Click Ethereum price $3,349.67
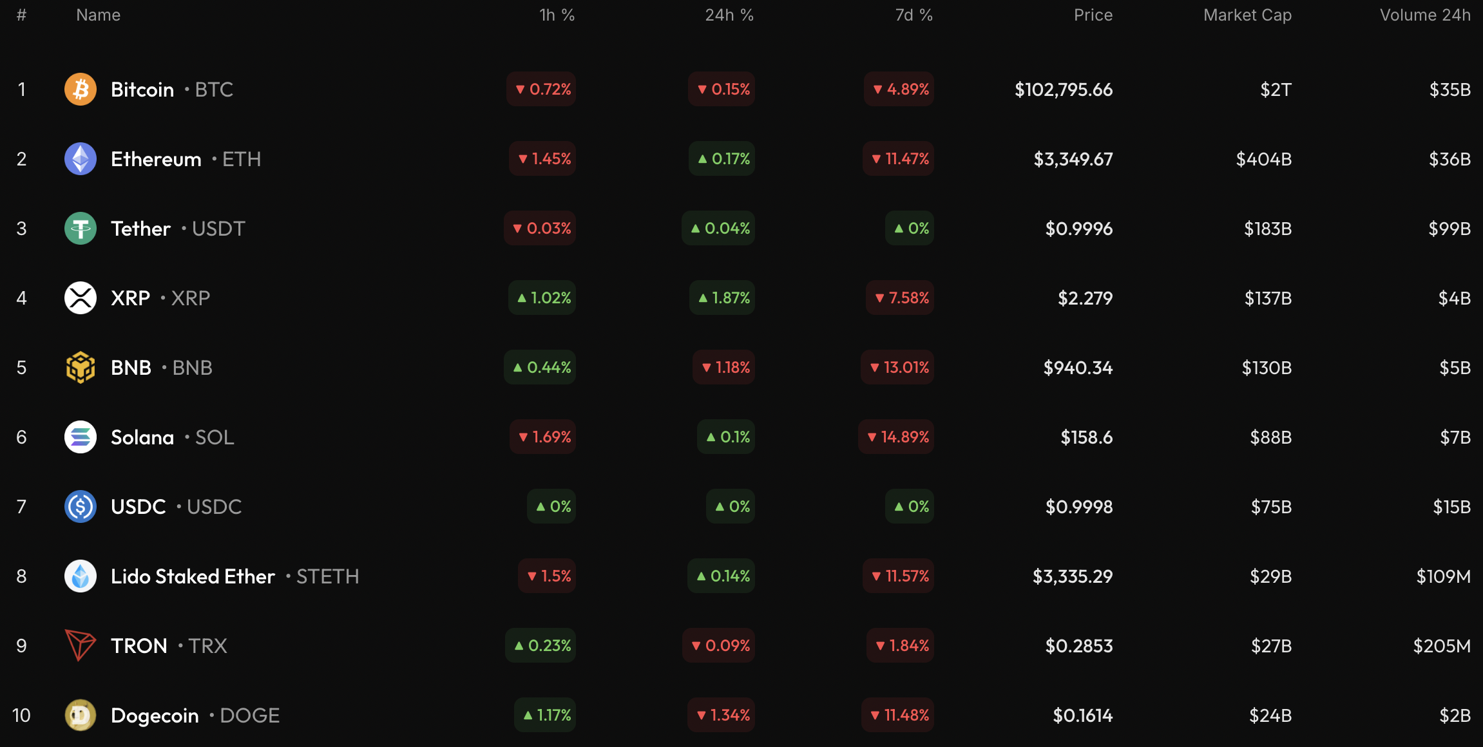The height and width of the screenshot is (747, 1483). point(1073,159)
